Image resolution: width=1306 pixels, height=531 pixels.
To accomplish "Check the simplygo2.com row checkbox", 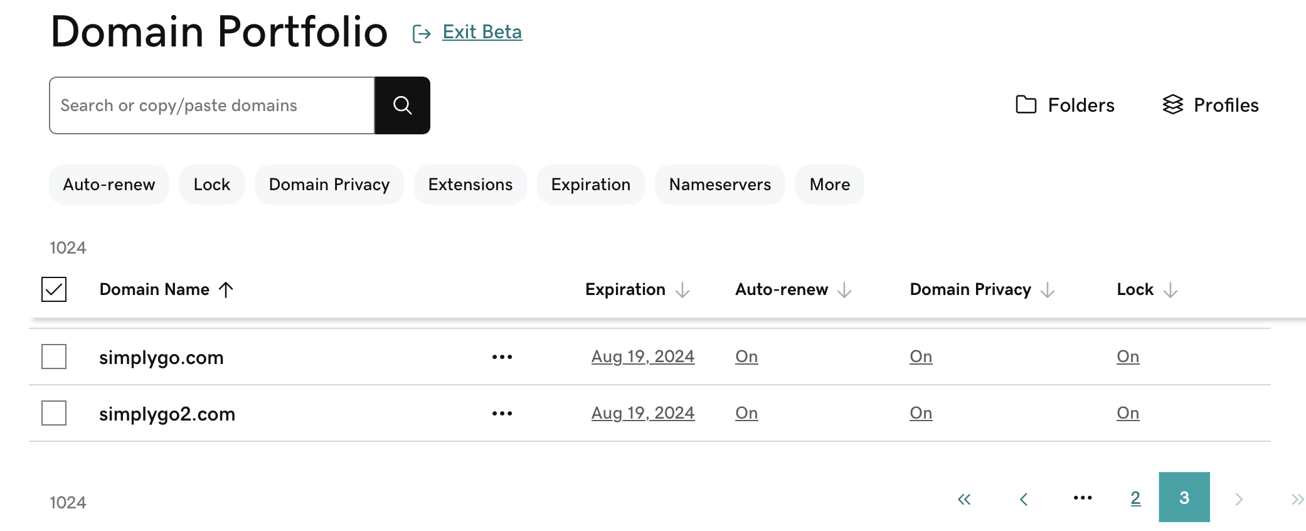I will 54,413.
